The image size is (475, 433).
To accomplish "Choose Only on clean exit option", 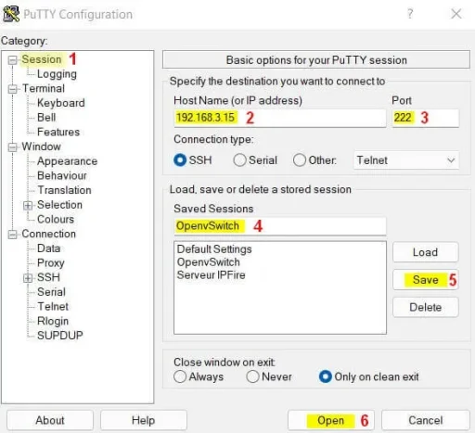I will click(x=326, y=376).
